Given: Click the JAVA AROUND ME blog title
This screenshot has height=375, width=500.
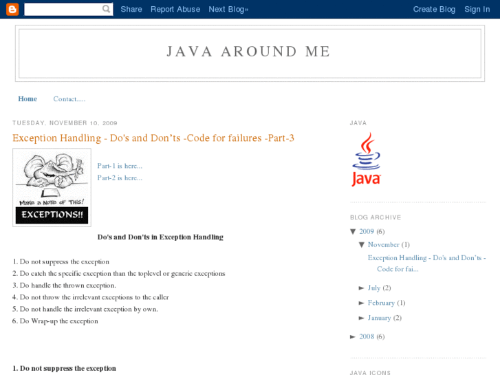Looking at the screenshot, I should pyautogui.click(x=249, y=52).
